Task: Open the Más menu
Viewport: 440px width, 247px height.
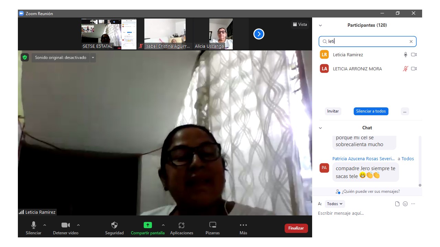Action: point(243,228)
